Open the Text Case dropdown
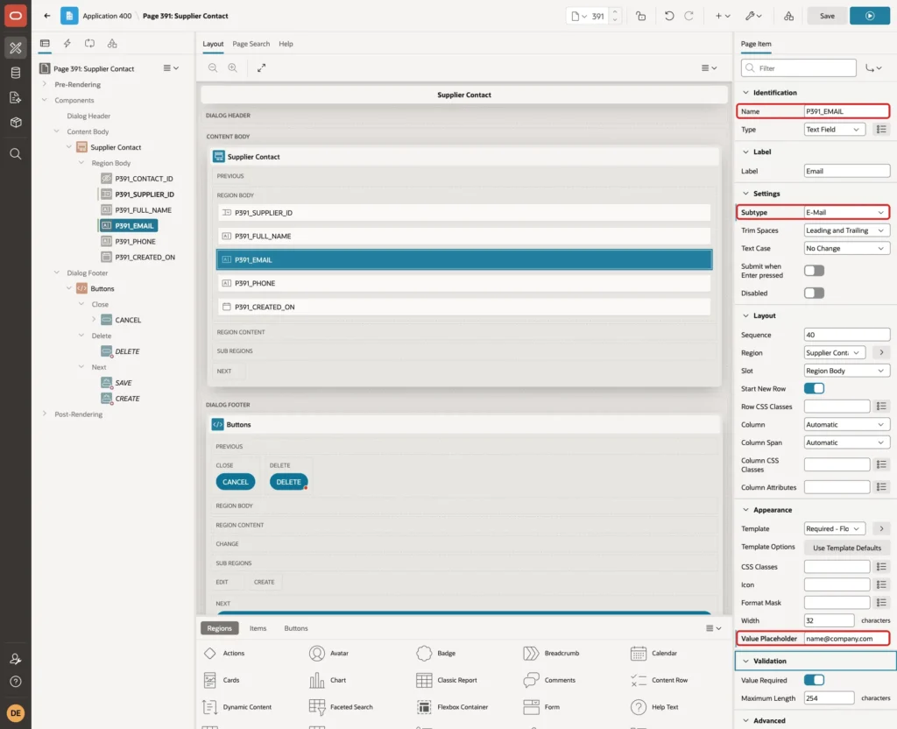This screenshot has height=729, width=897. pyautogui.click(x=846, y=248)
